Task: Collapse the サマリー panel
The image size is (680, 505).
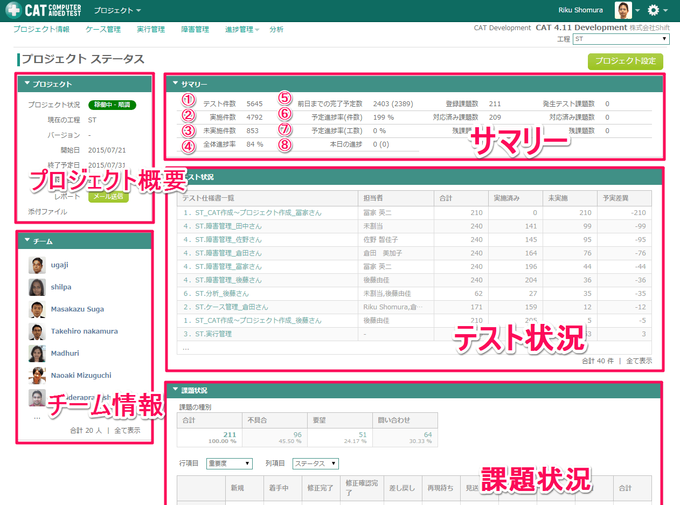Action: (x=174, y=84)
